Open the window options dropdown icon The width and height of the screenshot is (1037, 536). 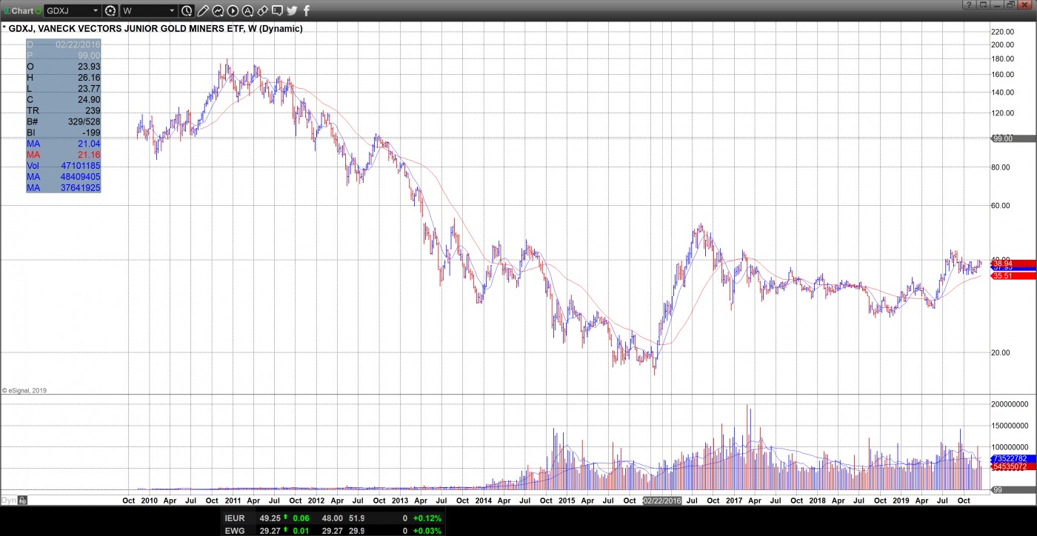coord(983,5)
